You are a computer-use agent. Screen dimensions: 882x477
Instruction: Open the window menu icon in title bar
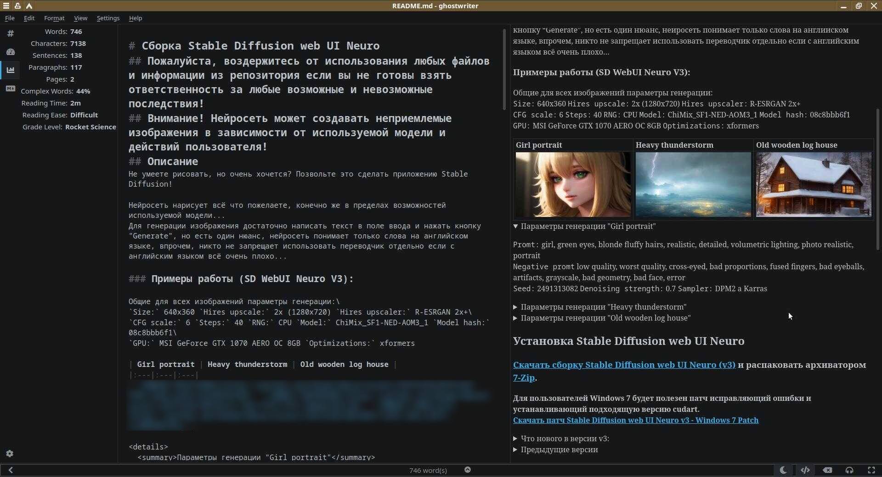point(6,6)
